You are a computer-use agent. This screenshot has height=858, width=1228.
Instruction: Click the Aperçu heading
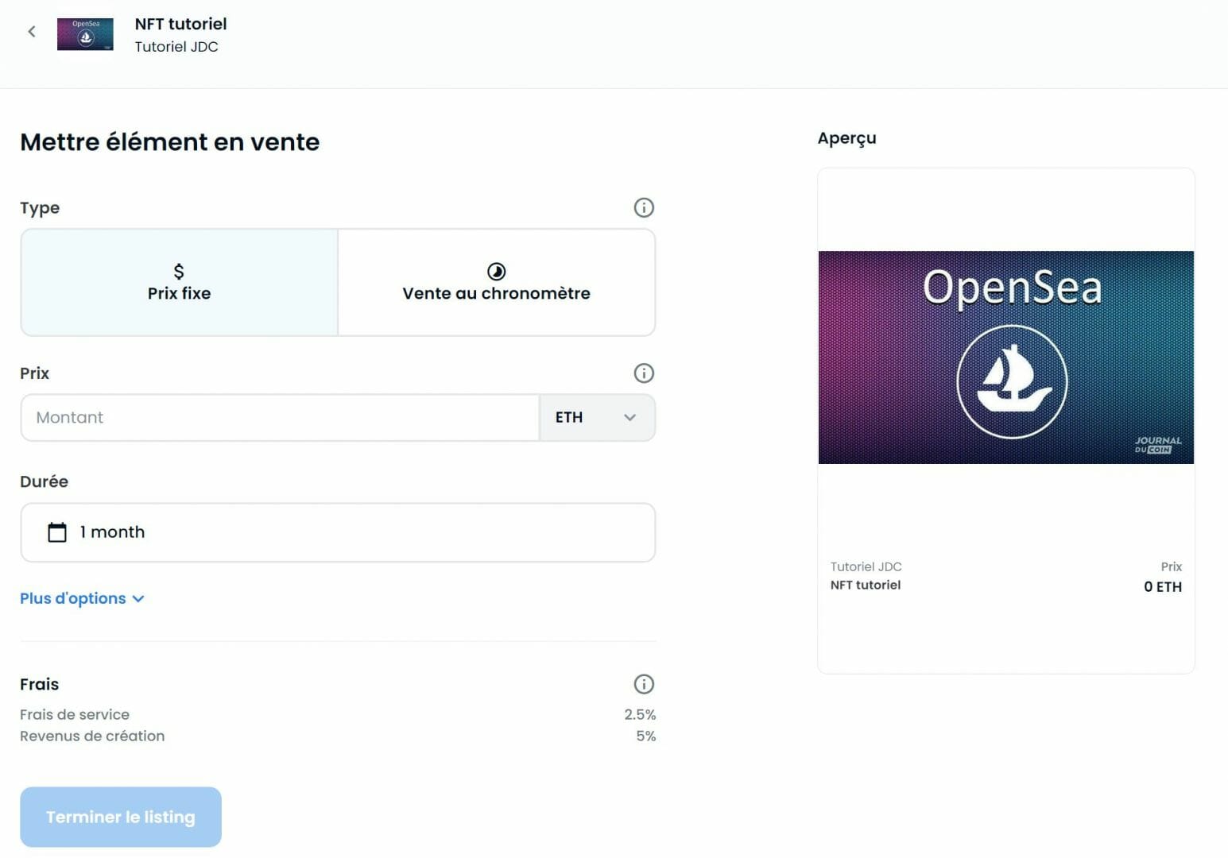tap(847, 138)
